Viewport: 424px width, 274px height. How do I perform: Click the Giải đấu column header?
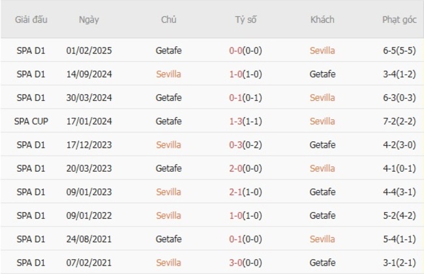tap(31, 20)
